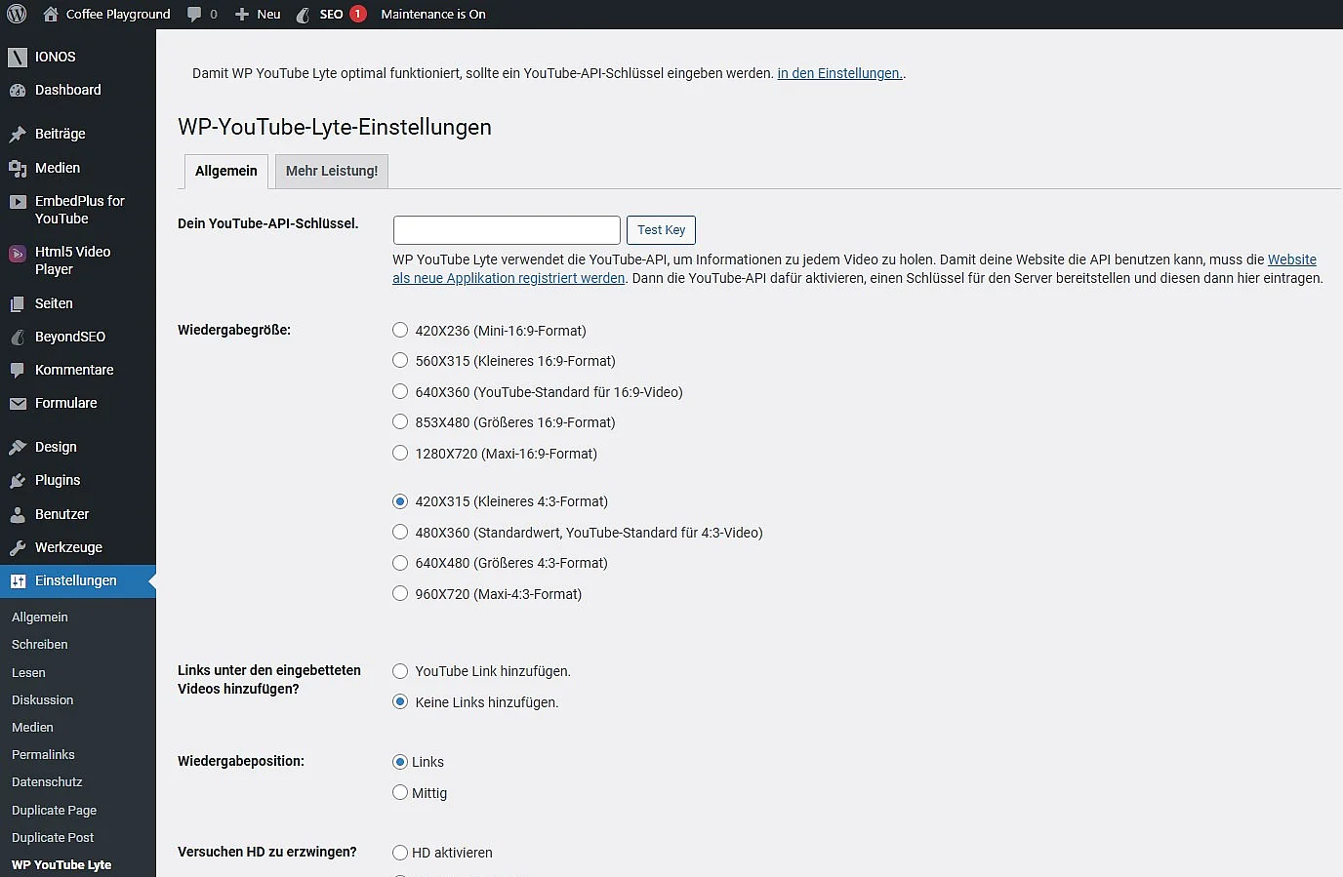The image size is (1343, 877).
Task: Select 960X720 Maxi-4:3 format
Action: coord(400,593)
